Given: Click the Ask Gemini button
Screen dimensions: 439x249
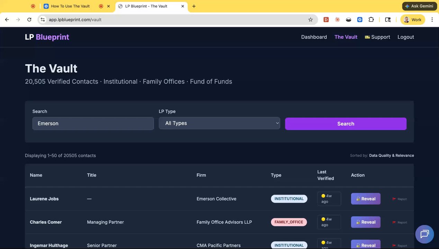Looking at the screenshot, I should tap(419, 6).
